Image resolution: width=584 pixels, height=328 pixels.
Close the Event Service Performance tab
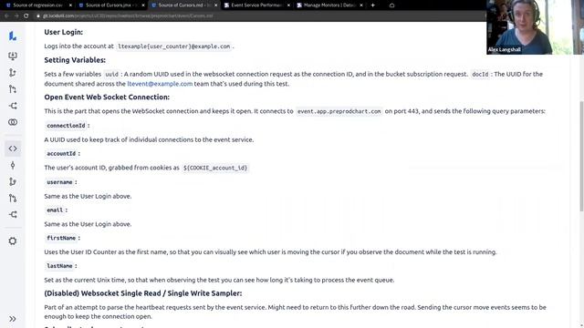(x=288, y=5)
